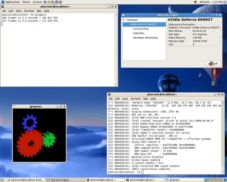Collapse the nVidia Geforce 6600GT tree node arrow

point(127,24)
